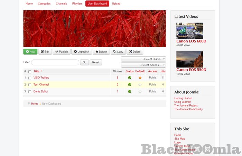This screenshot has width=242, height=156.
Task: Toggle green status icon for Denis Dulici
Action: 130,91
